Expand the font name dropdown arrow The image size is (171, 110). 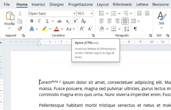pyautogui.click(x=74, y=13)
